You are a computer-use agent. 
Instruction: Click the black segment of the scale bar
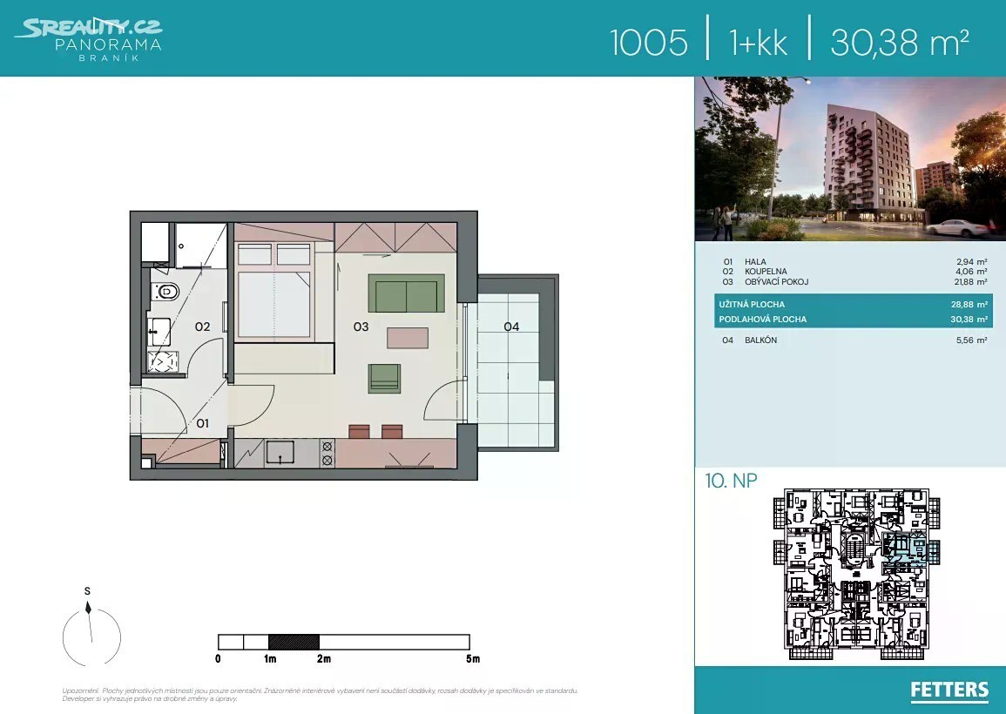pos(294,640)
